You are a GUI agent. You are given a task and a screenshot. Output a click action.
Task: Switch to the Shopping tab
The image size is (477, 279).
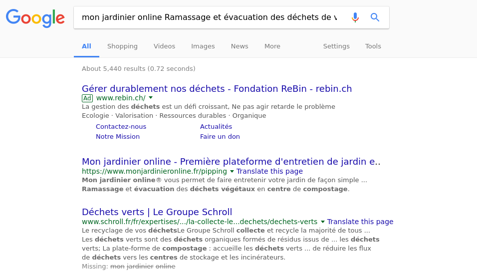click(122, 46)
